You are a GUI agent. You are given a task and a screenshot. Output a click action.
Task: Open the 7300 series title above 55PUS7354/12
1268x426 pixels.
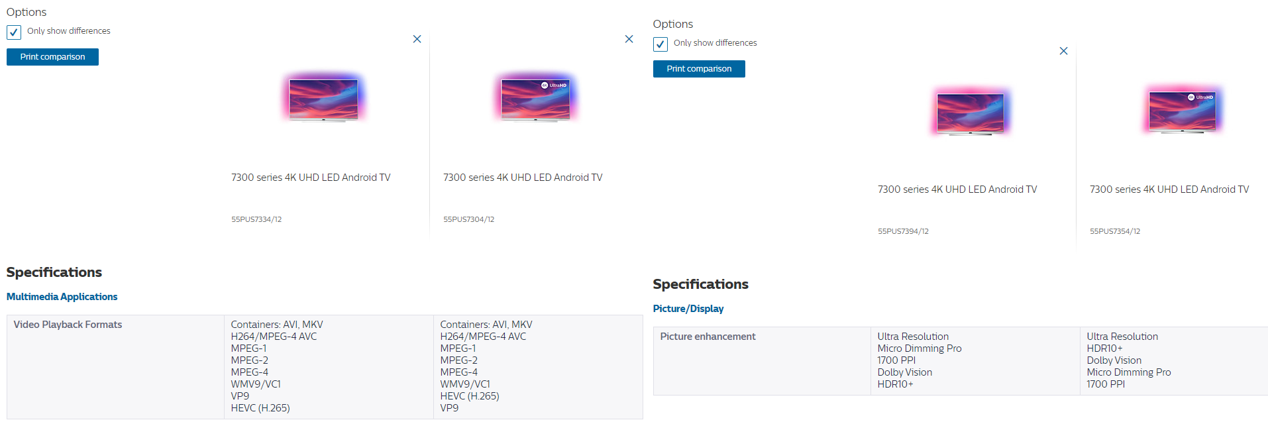pos(1169,189)
